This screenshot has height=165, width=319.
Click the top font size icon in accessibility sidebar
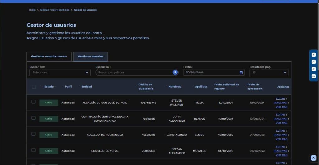point(313,62)
